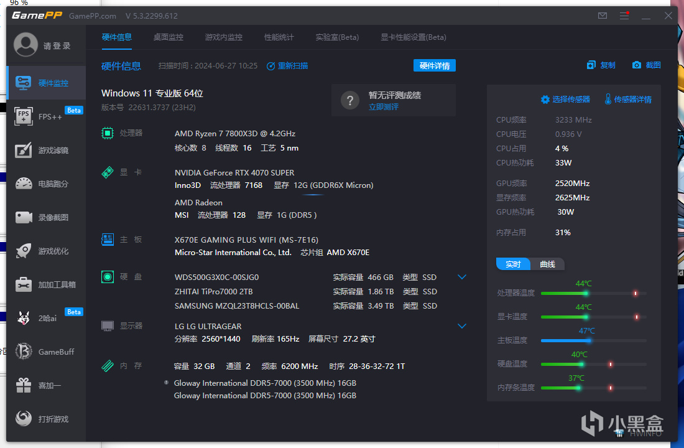Open the 游戏优化 rocket icon
Screen dimensions: 684x448
pyautogui.click(x=23, y=251)
